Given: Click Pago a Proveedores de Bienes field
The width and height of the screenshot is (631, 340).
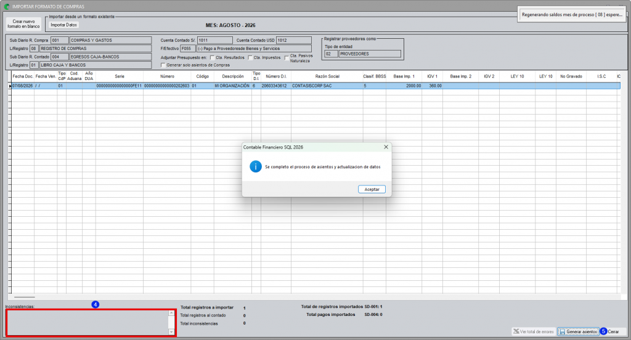Looking at the screenshot, I should click(254, 48).
